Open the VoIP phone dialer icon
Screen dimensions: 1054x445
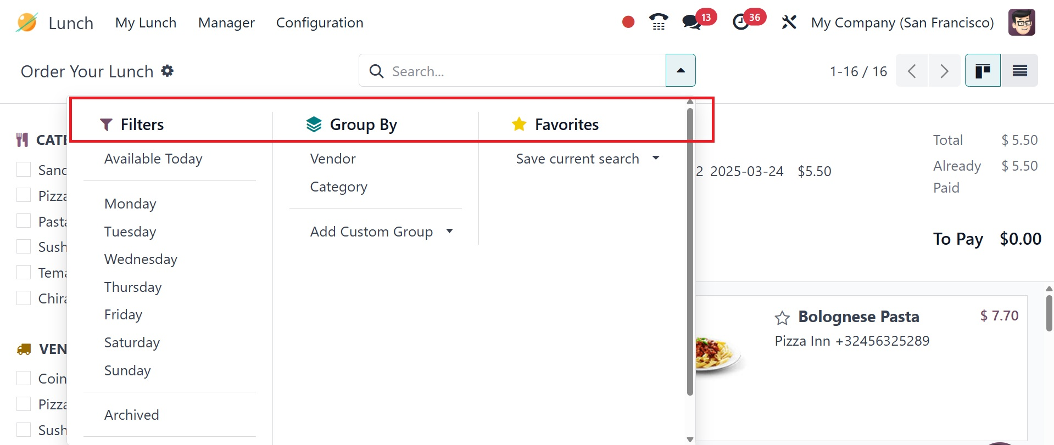[658, 22]
